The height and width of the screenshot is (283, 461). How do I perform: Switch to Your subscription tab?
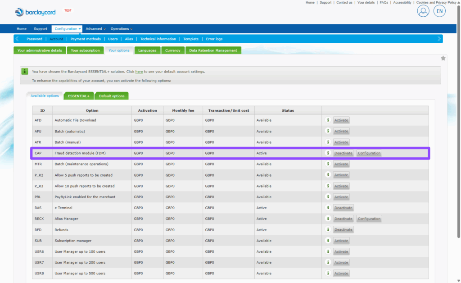(x=85, y=50)
